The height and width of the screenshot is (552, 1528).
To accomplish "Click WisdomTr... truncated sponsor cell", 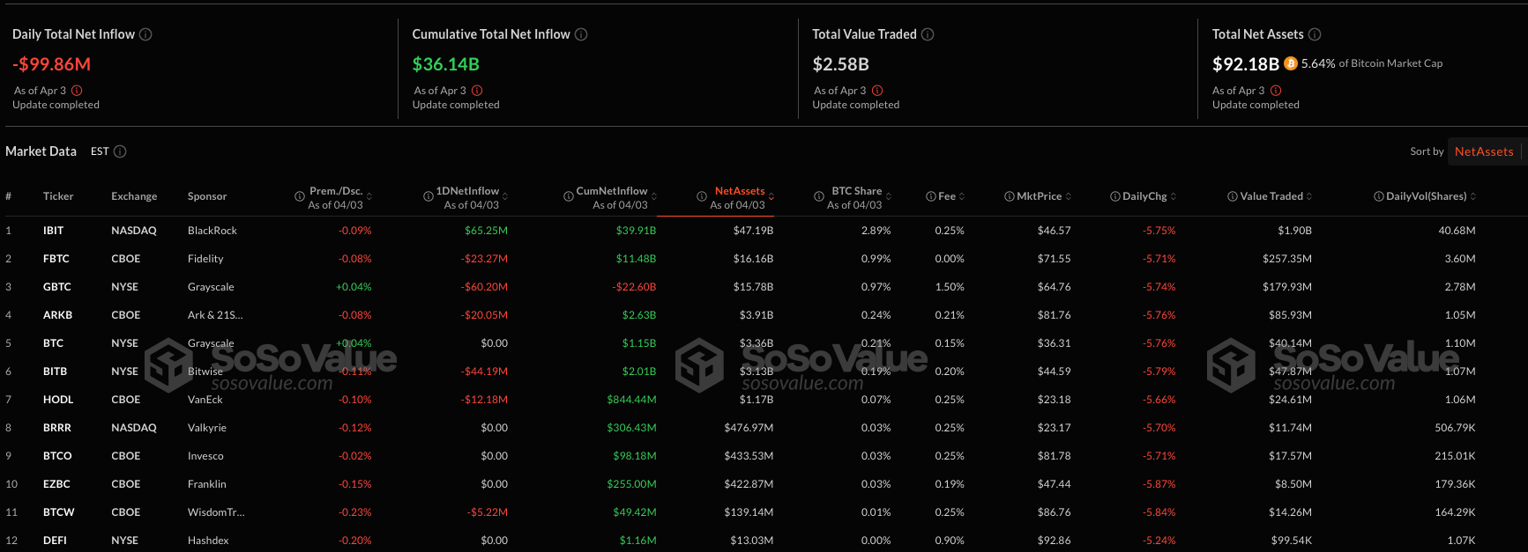I will [x=216, y=512].
